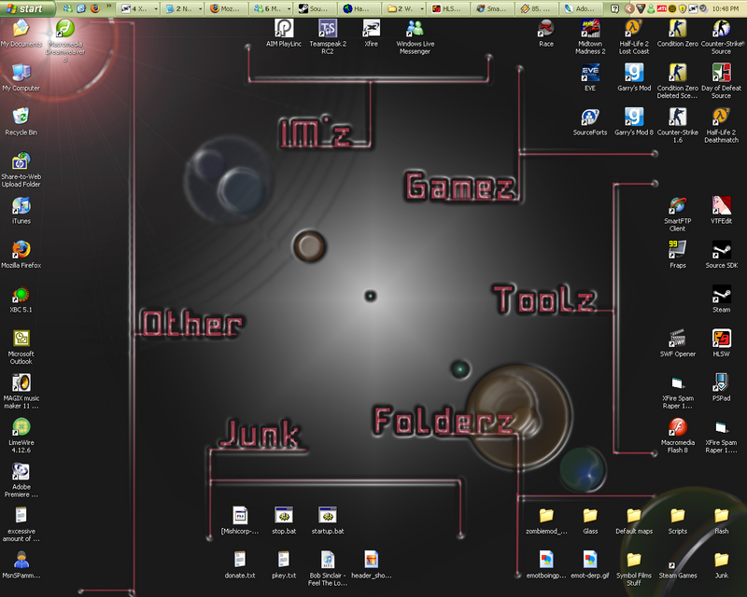Launch Midtown Madness 2 from the desktop
Screen dimensions: 747x597
(x=589, y=29)
